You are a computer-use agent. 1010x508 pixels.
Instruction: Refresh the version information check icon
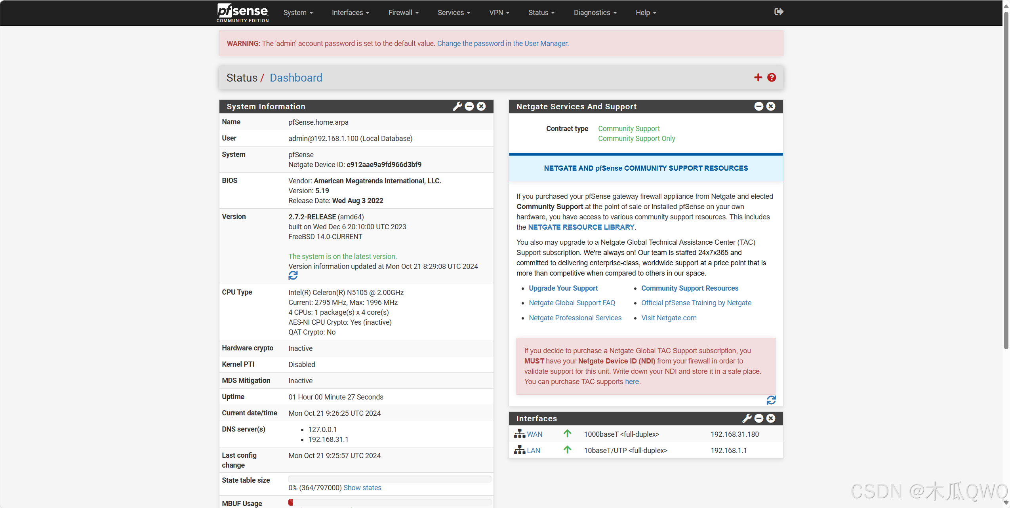(x=293, y=276)
